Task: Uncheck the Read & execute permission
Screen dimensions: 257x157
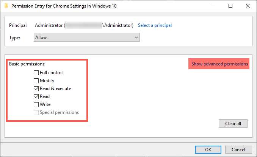Action: coord(36,89)
